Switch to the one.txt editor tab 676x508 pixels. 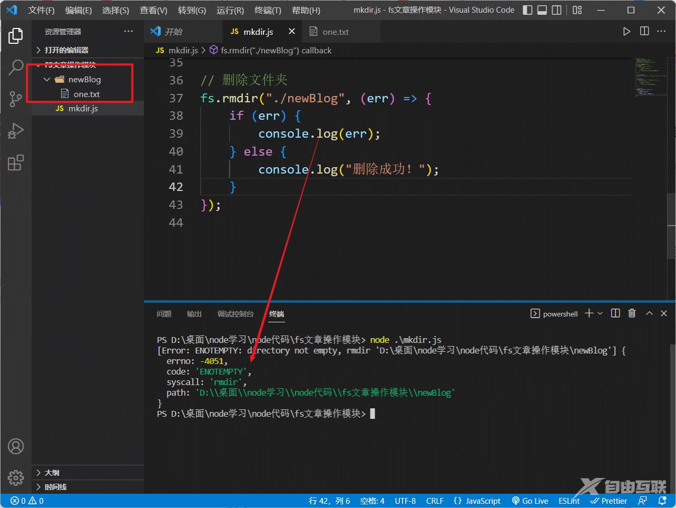[340, 32]
